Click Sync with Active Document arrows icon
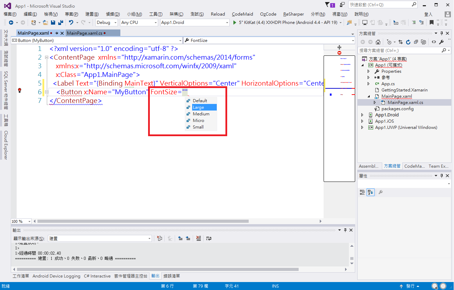This screenshot has height=290, width=454. click(x=401, y=42)
